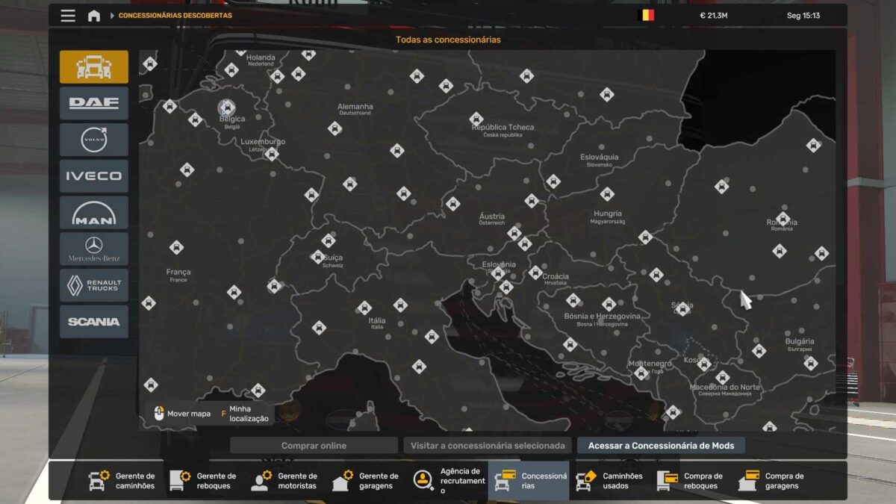Switch to Caminhões usados tab

click(x=611, y=481)
